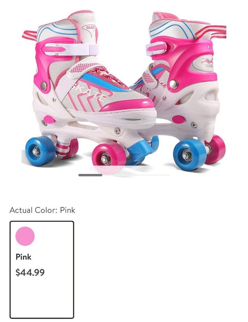
Task: Click the blue front wheel of the left skate
Action: (39, 150)
